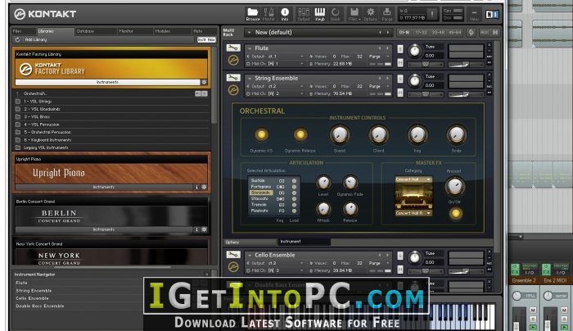Screen dimensions: 573x331
Task: Select the 01-16 rack page button
Action: (x=404, y=32)
